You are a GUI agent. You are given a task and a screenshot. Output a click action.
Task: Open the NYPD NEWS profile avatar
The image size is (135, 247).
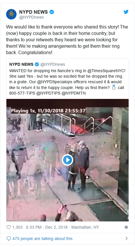11,14
